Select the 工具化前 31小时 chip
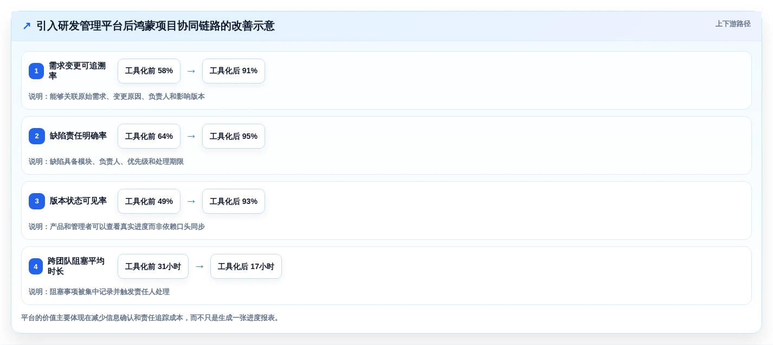The height and width of the screenshot is (345, 773). (x=153, y=266)
